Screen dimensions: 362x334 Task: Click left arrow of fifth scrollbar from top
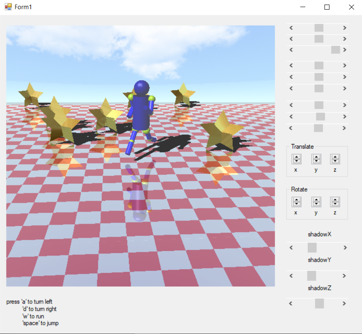[291, 77]
